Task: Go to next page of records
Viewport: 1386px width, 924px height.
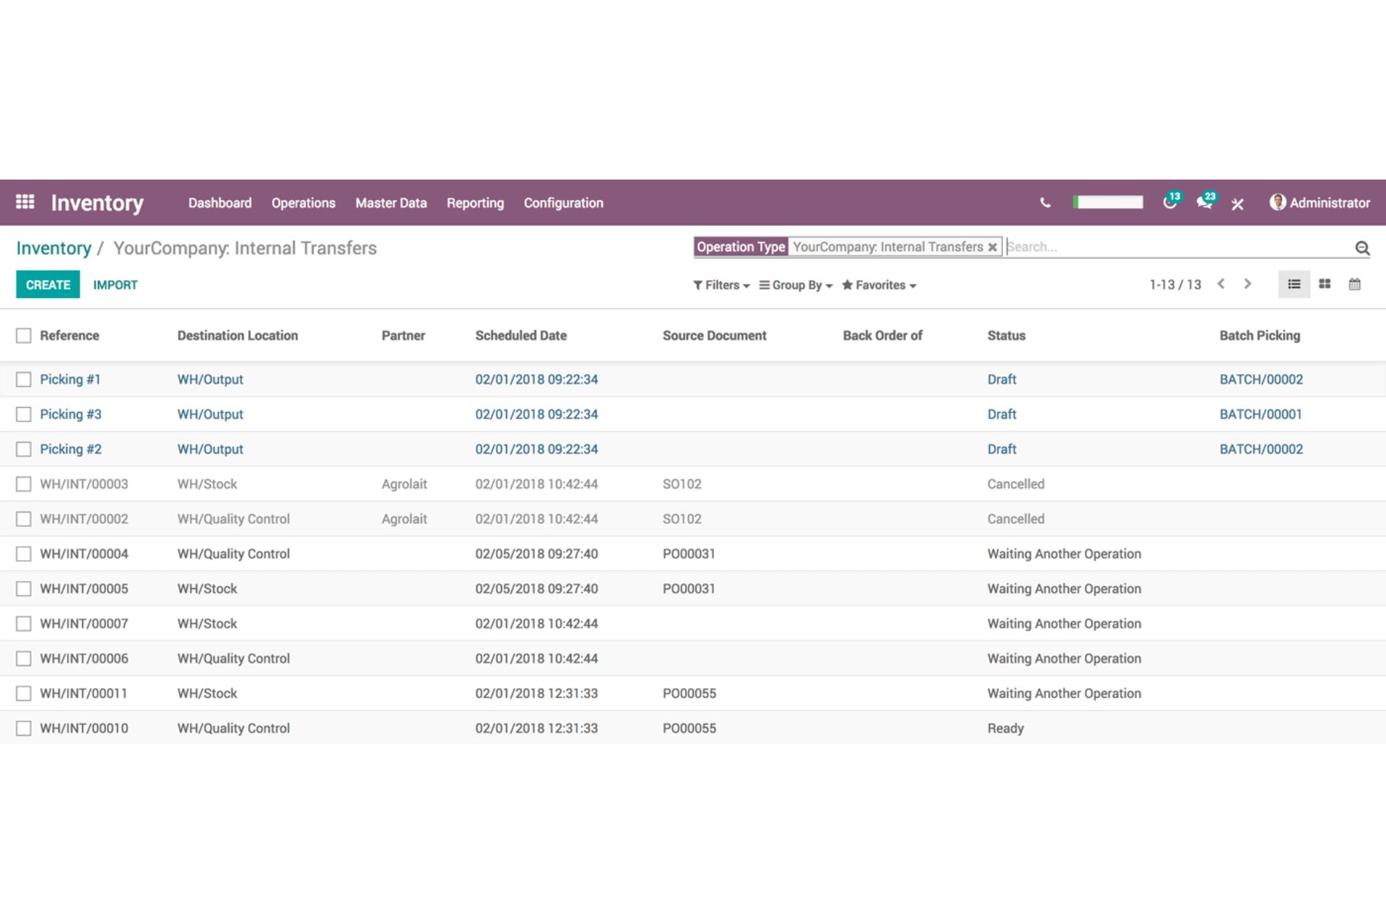Action: [x=1247, y=284]
